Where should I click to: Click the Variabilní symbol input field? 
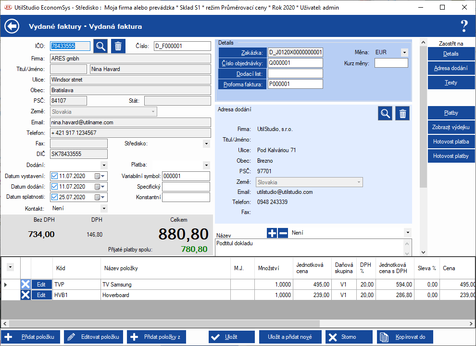coord(186,176)
